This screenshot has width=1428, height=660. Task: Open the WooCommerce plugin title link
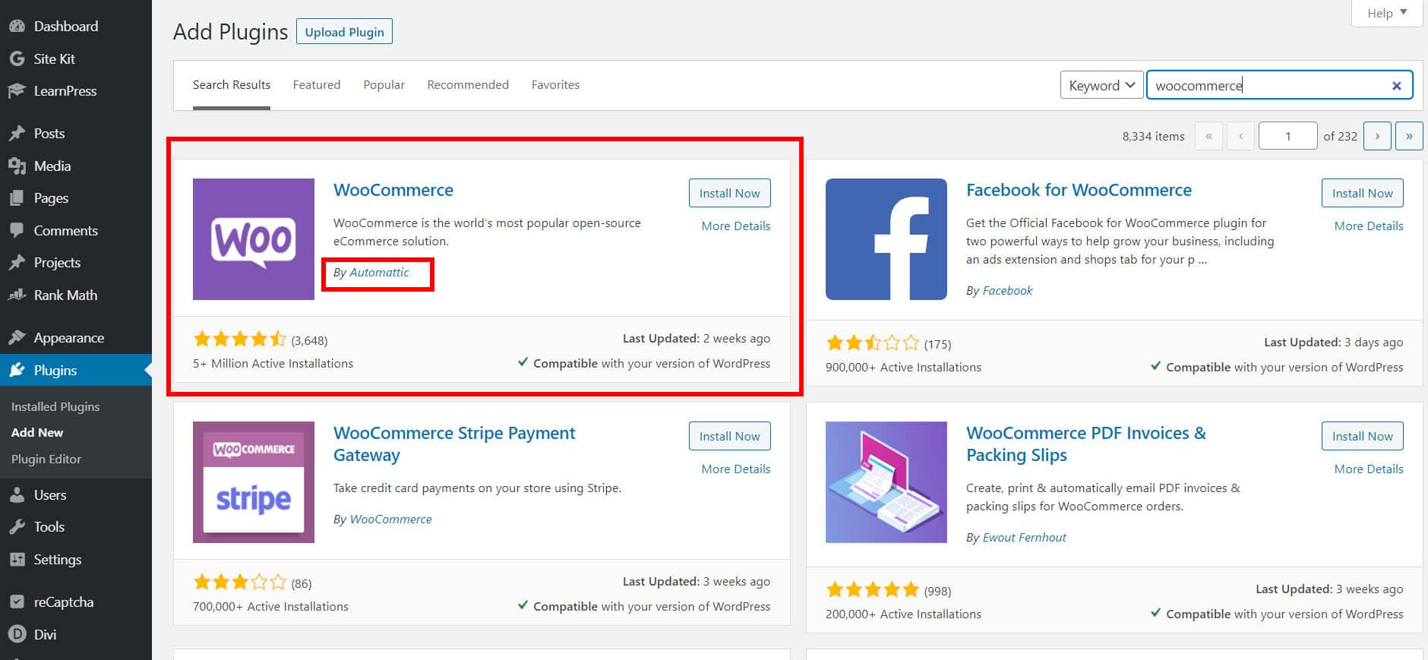click(x=393, y=190)
